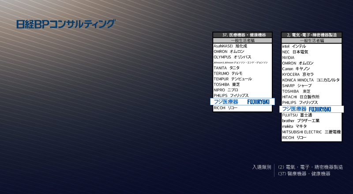The width and height of the screenshot is (353, 194).
Task: Select OLYMPUS オリンパス entry
Action: (x=232, y=57)
